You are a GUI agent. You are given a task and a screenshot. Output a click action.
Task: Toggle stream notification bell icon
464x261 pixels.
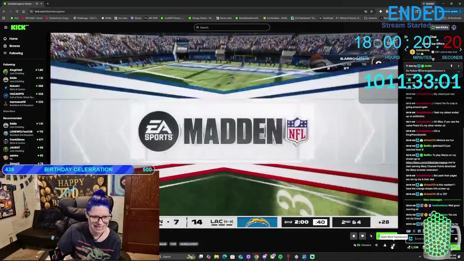point(354,236)
